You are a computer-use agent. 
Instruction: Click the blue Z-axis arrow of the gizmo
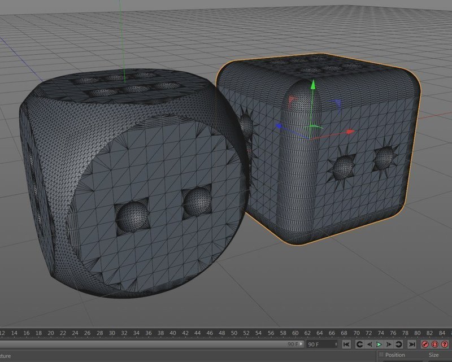click(279, 126)
